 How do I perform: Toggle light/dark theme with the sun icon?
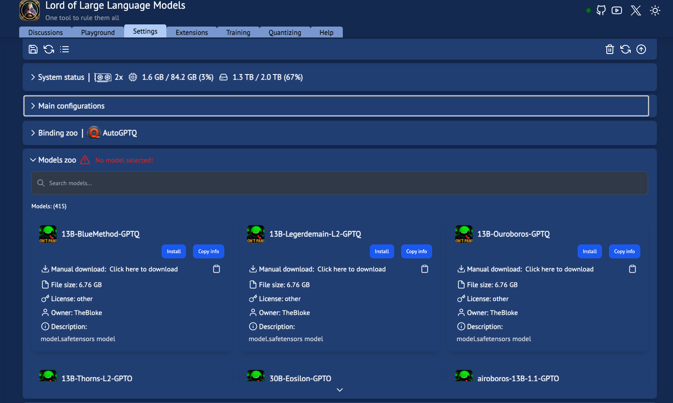coord(655,10)
